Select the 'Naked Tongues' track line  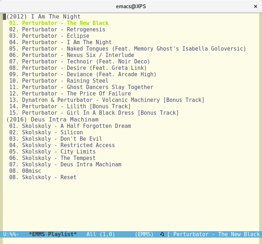tap(127, 49)
